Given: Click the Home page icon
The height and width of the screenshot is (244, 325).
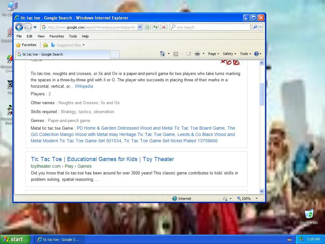Looking at the screenshot, I should [162, 54].
